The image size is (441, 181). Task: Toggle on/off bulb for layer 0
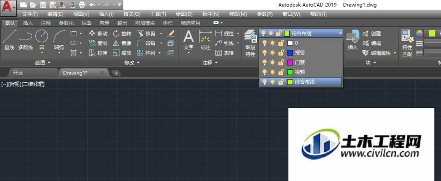click(264, 43)
